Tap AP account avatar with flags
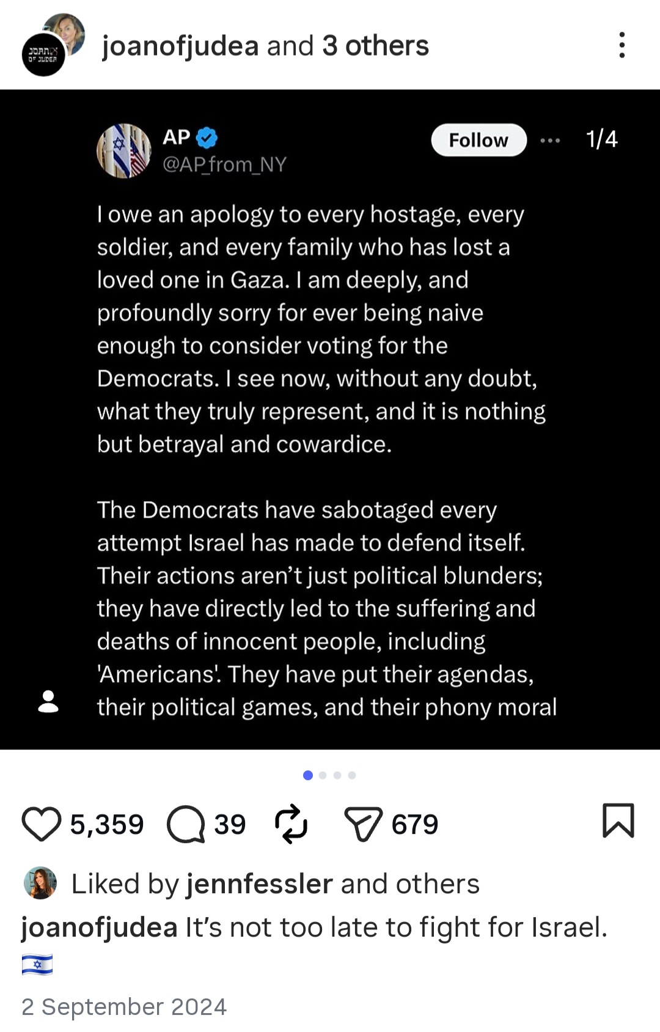 pos(124,151)
